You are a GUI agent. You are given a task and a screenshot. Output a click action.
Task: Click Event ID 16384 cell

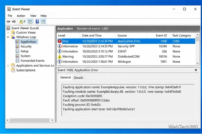pos(163,46)
